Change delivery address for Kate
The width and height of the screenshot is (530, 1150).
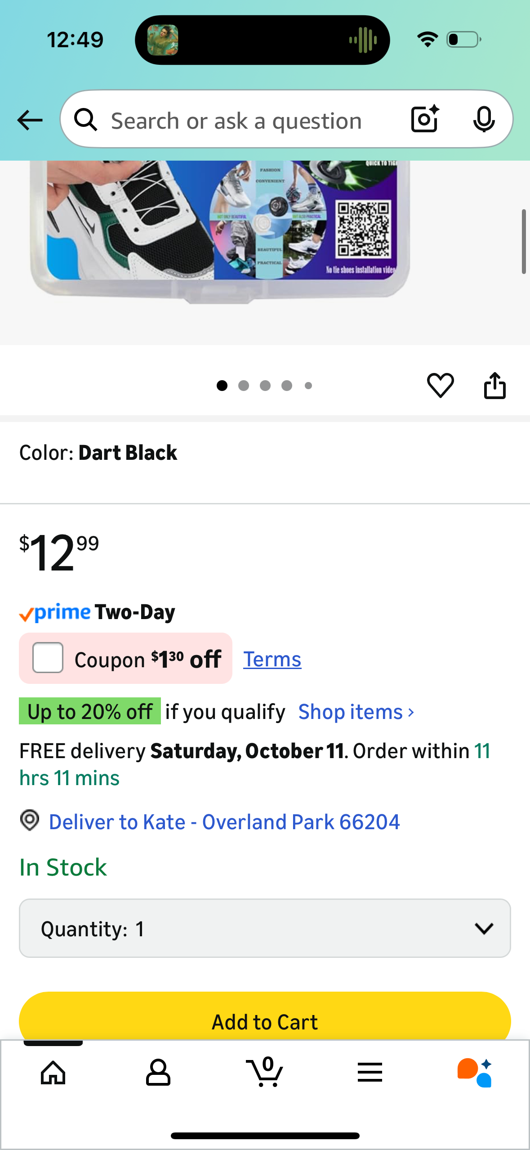(x=224, y=822)
